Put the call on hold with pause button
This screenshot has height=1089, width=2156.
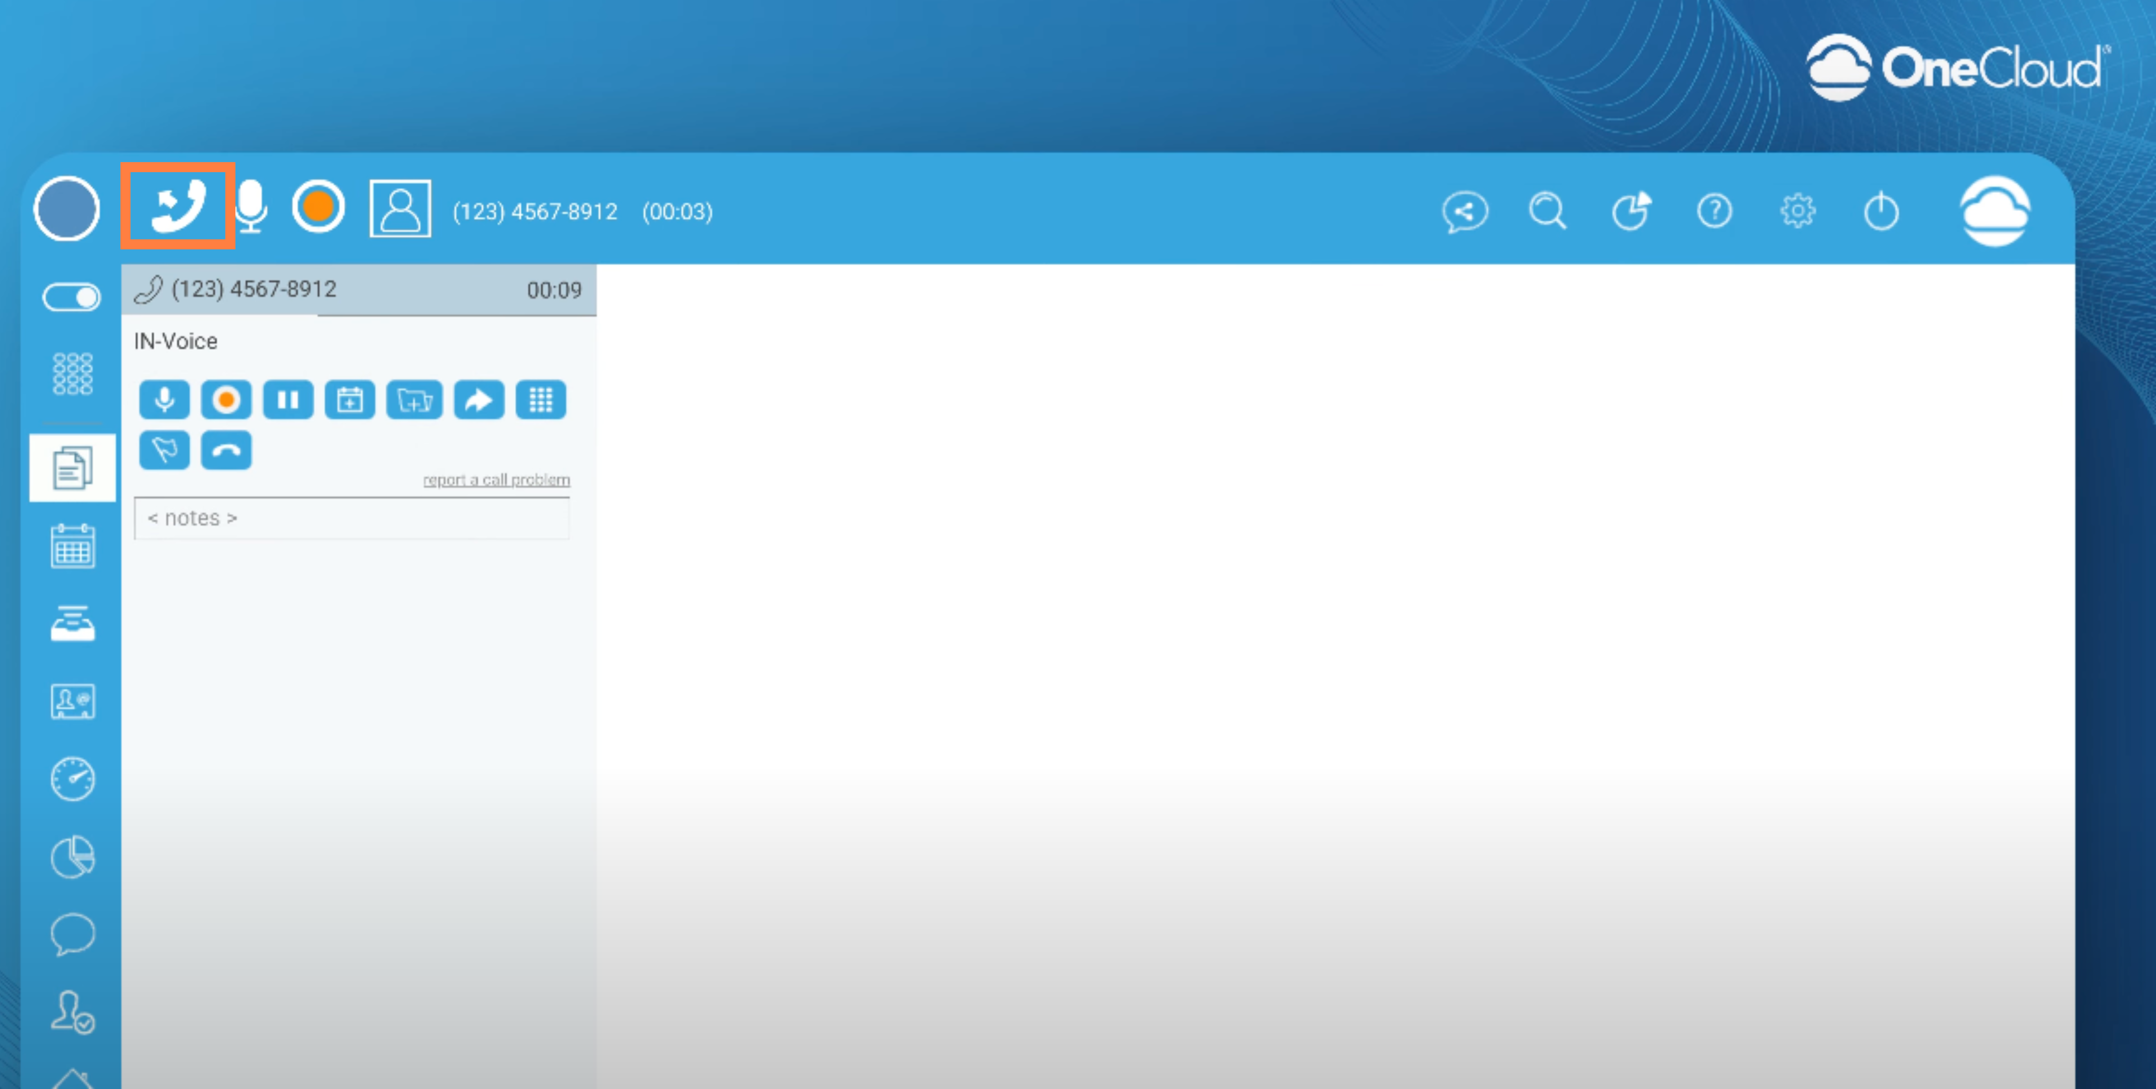pyautogui.click(x=288, y=400)
